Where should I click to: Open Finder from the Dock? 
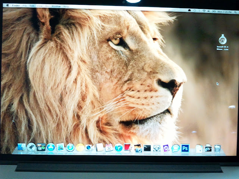[22, 147]
